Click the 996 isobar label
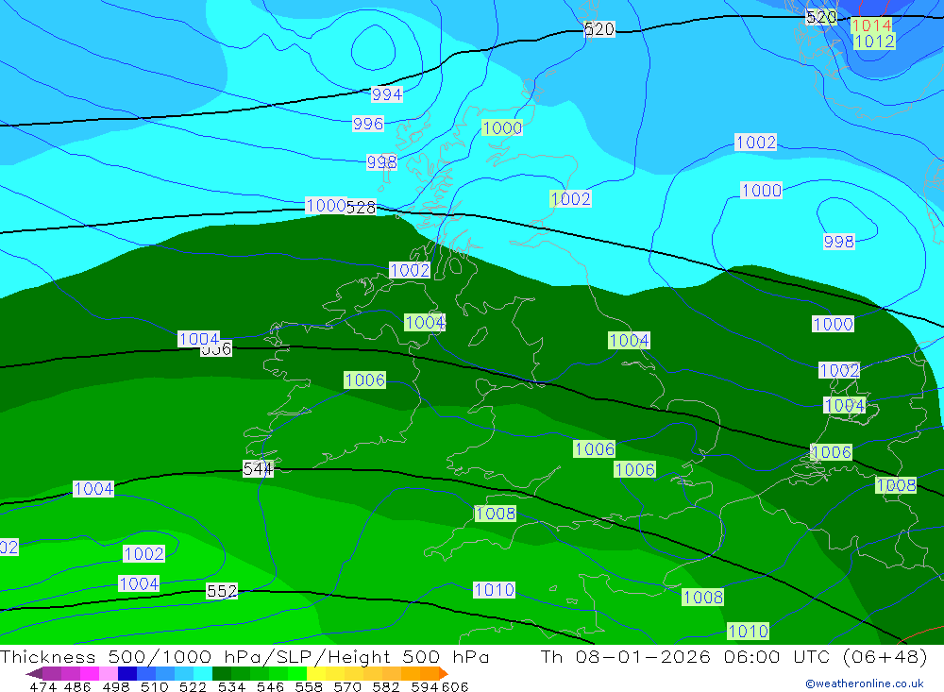The height and width of the screenshot is (692, 944). (x=368, y=124)
